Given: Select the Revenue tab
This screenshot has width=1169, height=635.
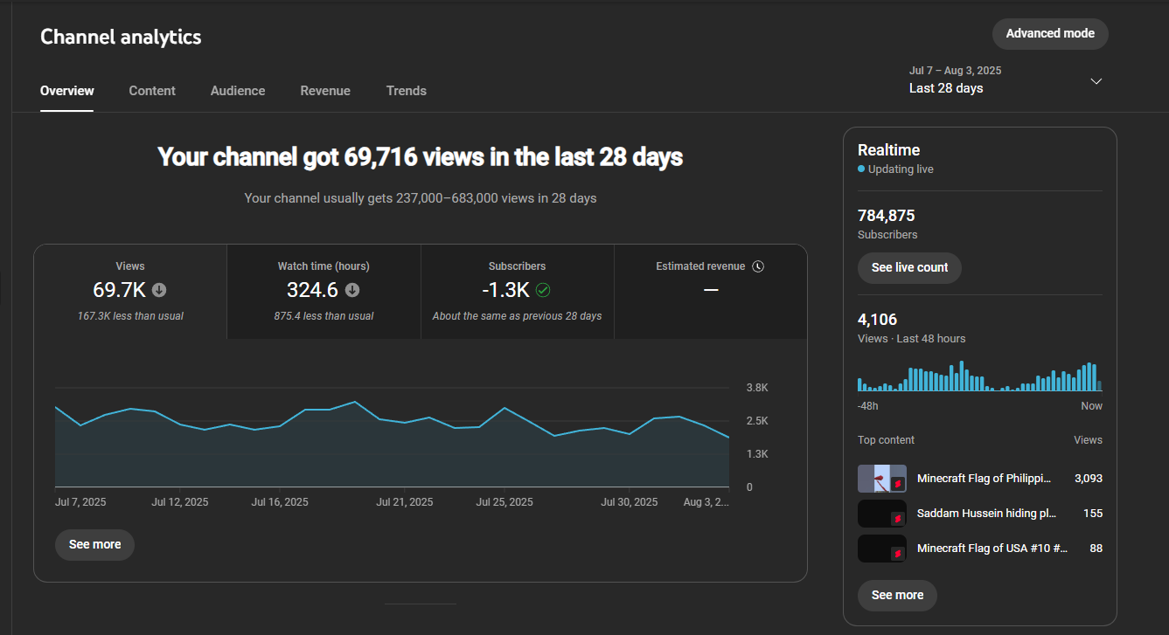Looking at the screenshot, I should [325, 91].
